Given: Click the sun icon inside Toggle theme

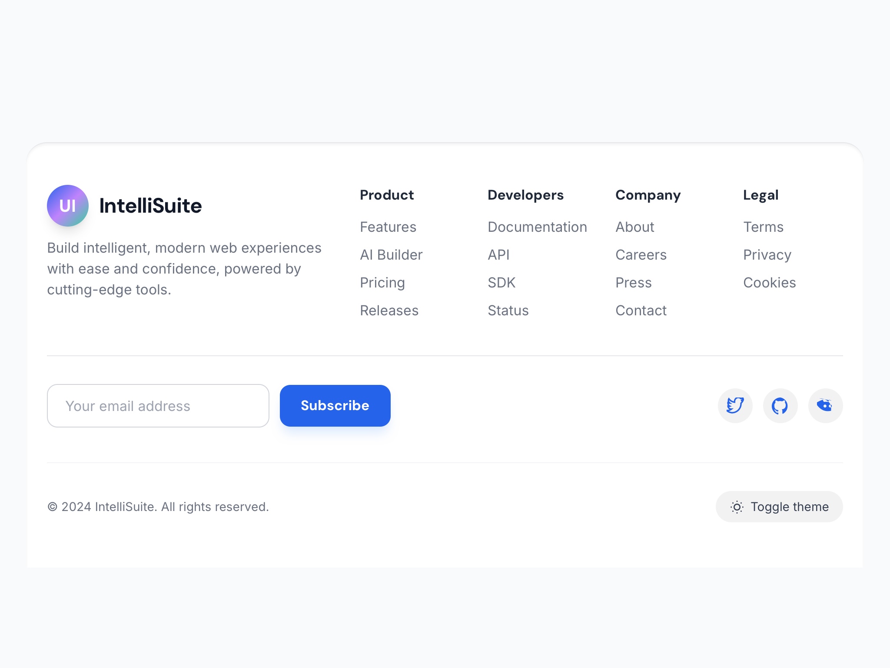Looking at the screenshot, I should pos(737,507).
